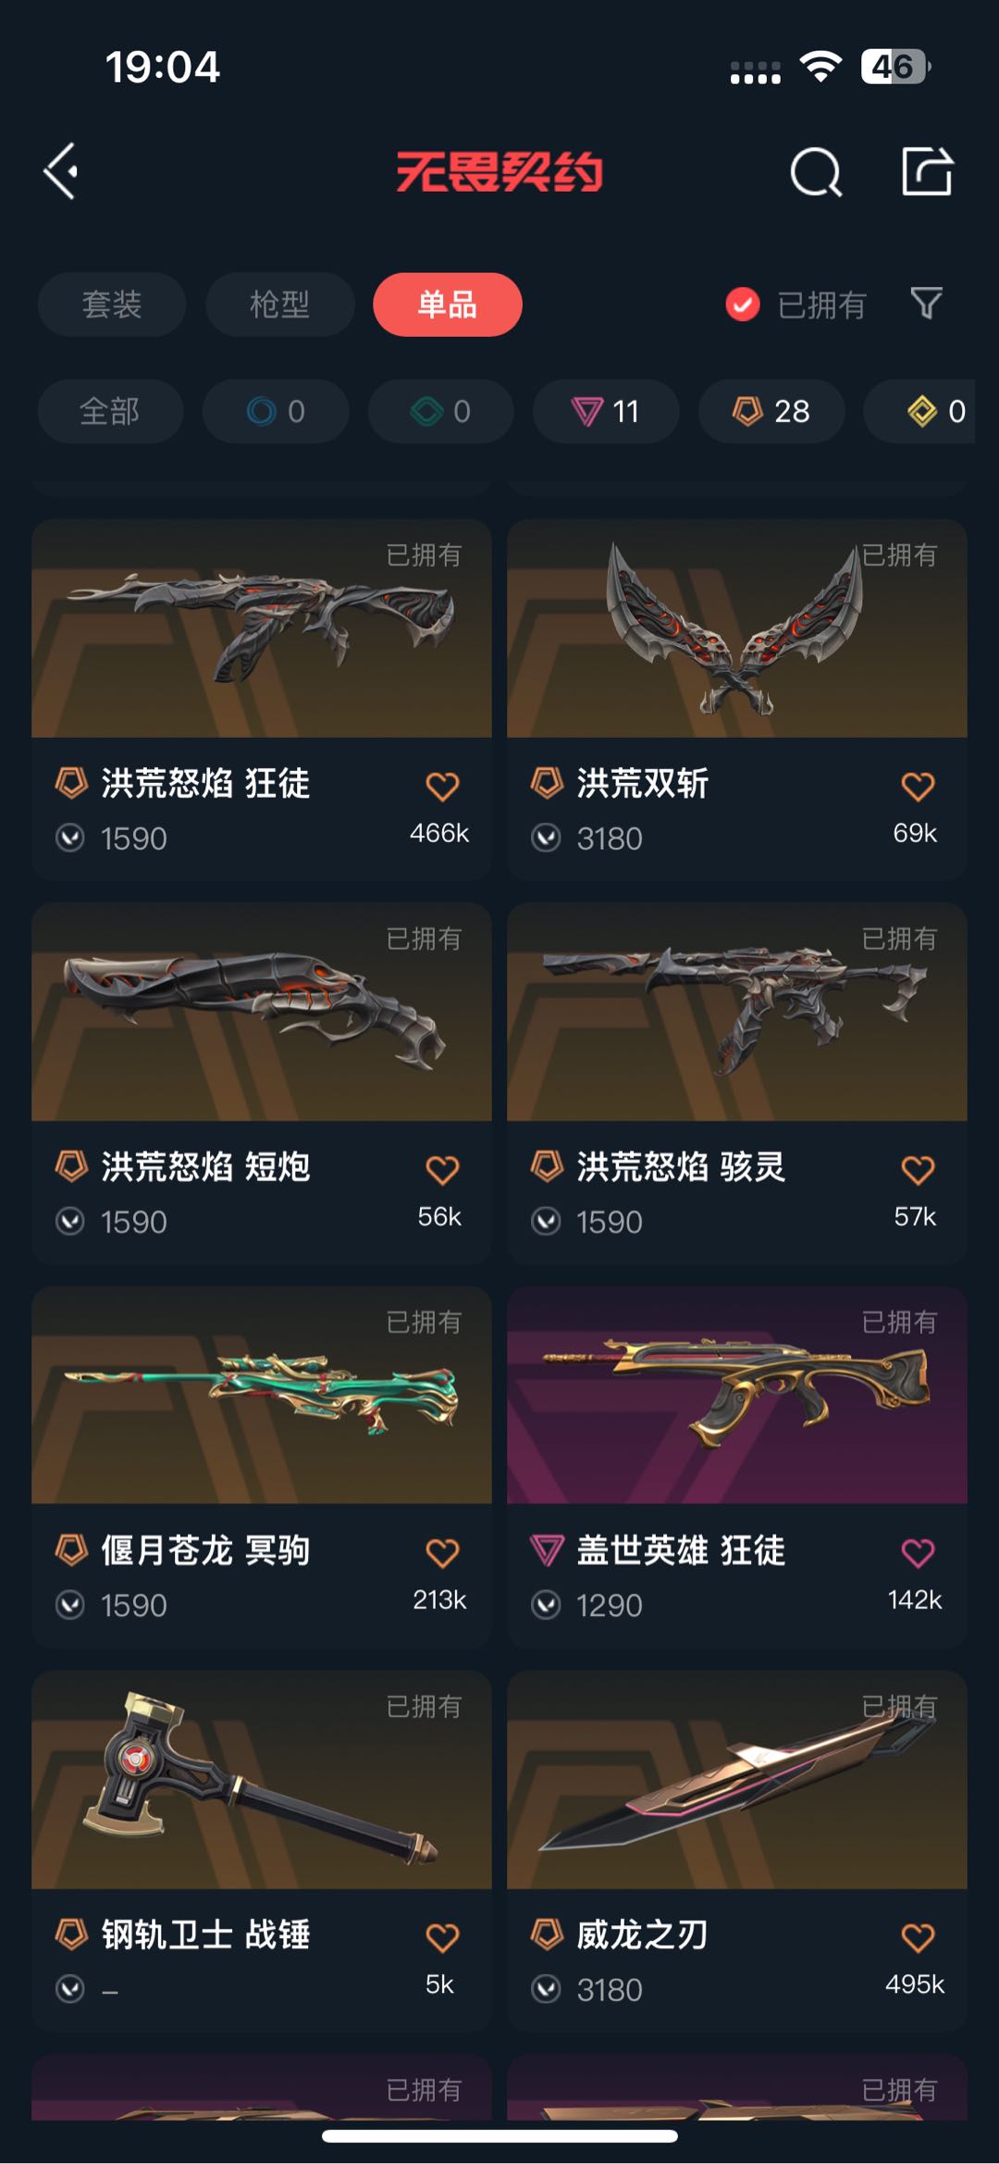
Task: Filter by pink tier showing 11
Action: [606, 411]
